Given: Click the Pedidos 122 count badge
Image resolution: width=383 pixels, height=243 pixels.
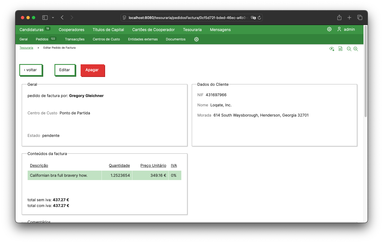Looking at the screenshot, I should 53,39.
